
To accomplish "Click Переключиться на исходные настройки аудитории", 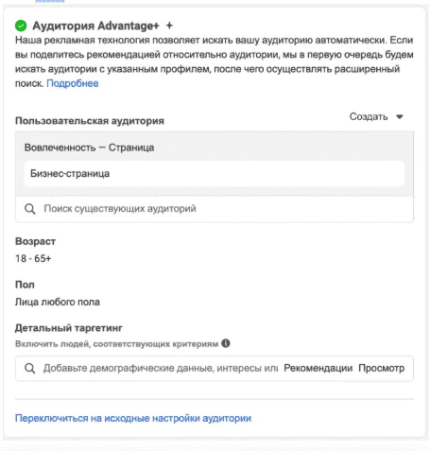I will (133, 418).
